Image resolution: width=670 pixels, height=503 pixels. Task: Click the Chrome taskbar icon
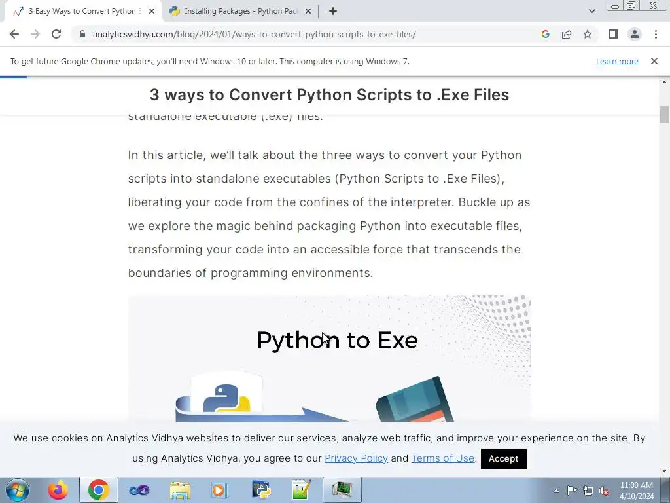99,490
